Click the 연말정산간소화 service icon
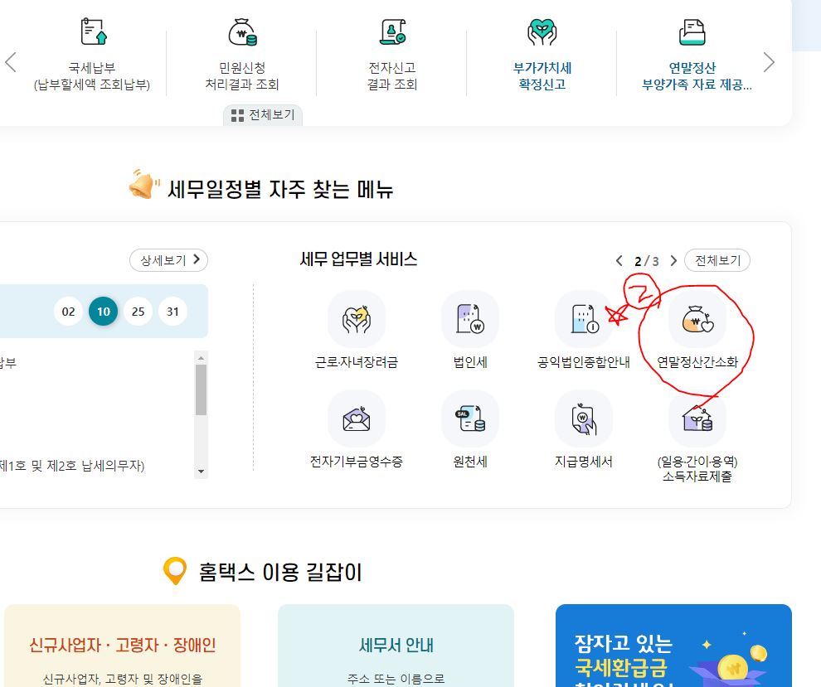This screenshot has width=821, height=687. pos(697,319)
